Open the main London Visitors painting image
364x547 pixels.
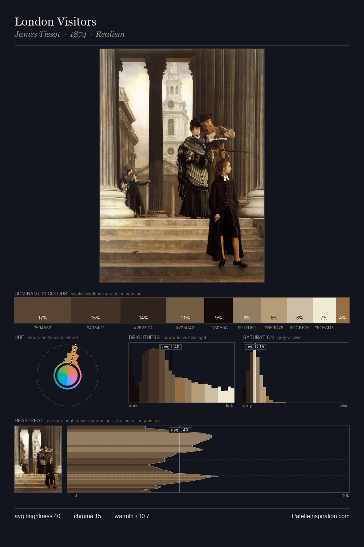pyautogui.click(x=182, y=166)
